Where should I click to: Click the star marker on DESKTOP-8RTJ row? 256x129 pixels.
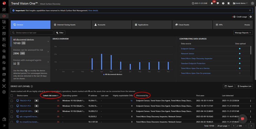[36, 111]
